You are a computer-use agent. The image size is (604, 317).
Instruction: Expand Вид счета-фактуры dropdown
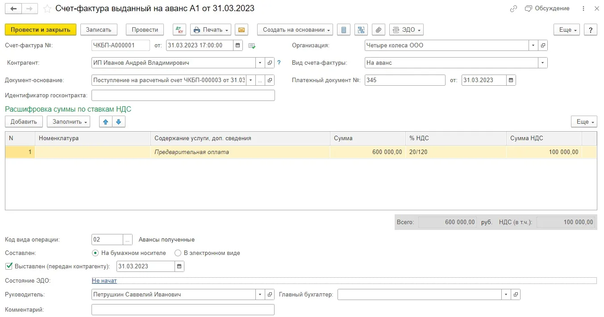[x=542, y=63]
